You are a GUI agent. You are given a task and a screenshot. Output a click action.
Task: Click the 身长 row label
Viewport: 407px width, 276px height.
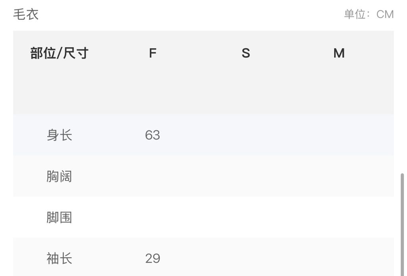[x=59, y=135]
